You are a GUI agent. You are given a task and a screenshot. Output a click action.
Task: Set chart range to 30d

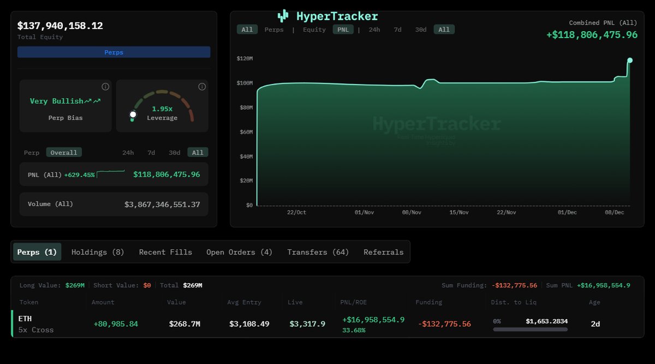(420, 29)
